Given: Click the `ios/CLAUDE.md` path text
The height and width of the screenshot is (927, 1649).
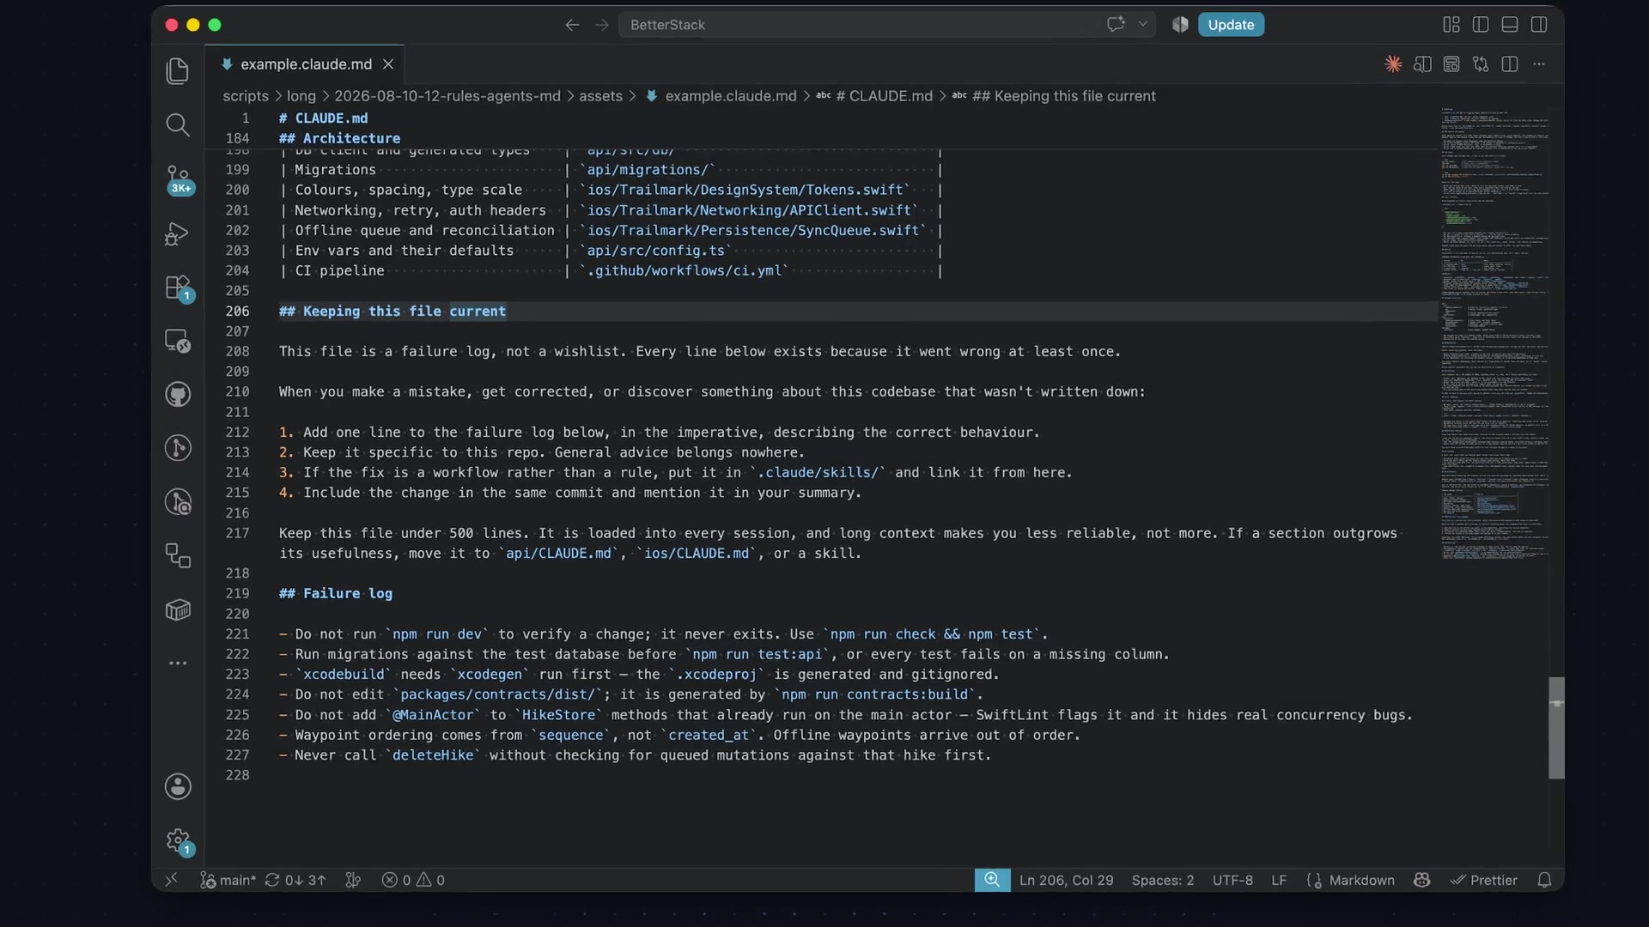Looking at the screenshot, I should click(x=697, y=554).
